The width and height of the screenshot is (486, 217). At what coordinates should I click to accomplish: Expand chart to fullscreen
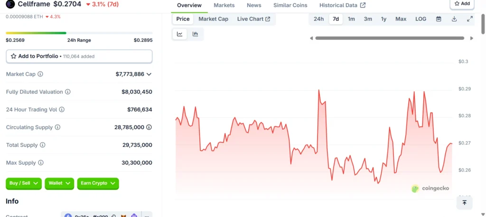click(x=469, y=19)
